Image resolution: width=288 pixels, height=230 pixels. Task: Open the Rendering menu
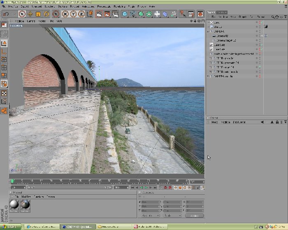[x=119, y=7]
